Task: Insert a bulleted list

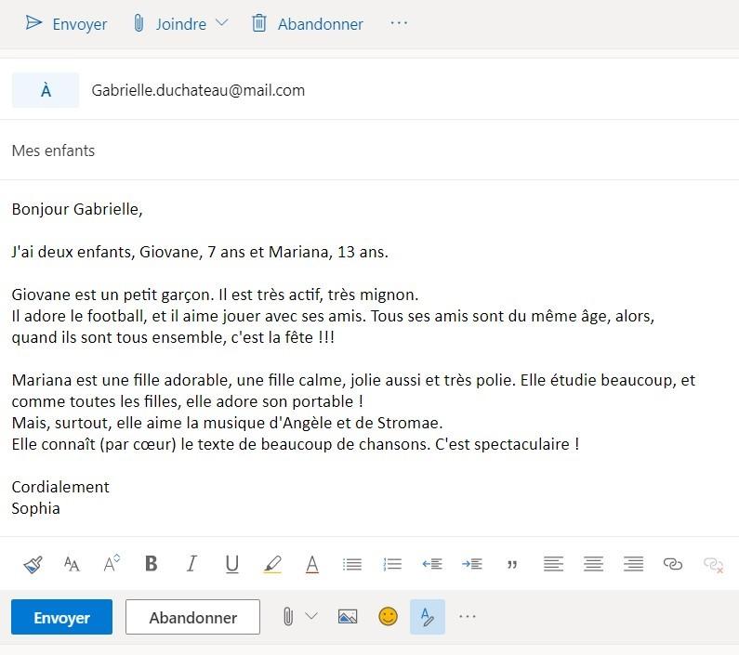Action: coord(352,564)
